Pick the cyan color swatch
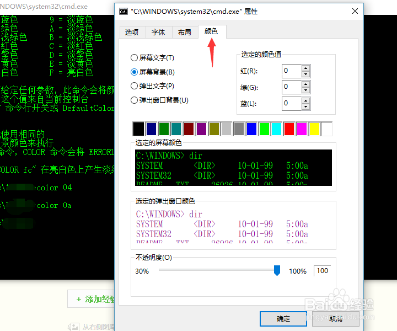Image resolution: width=397 pixels, height=331 pixels. coord(277,129)
